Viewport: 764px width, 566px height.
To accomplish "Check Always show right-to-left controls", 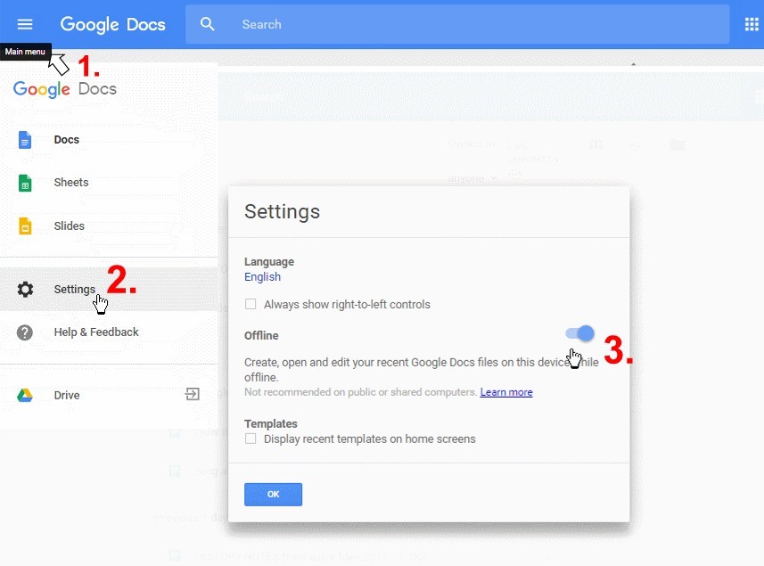I will (x=251, y=305).
